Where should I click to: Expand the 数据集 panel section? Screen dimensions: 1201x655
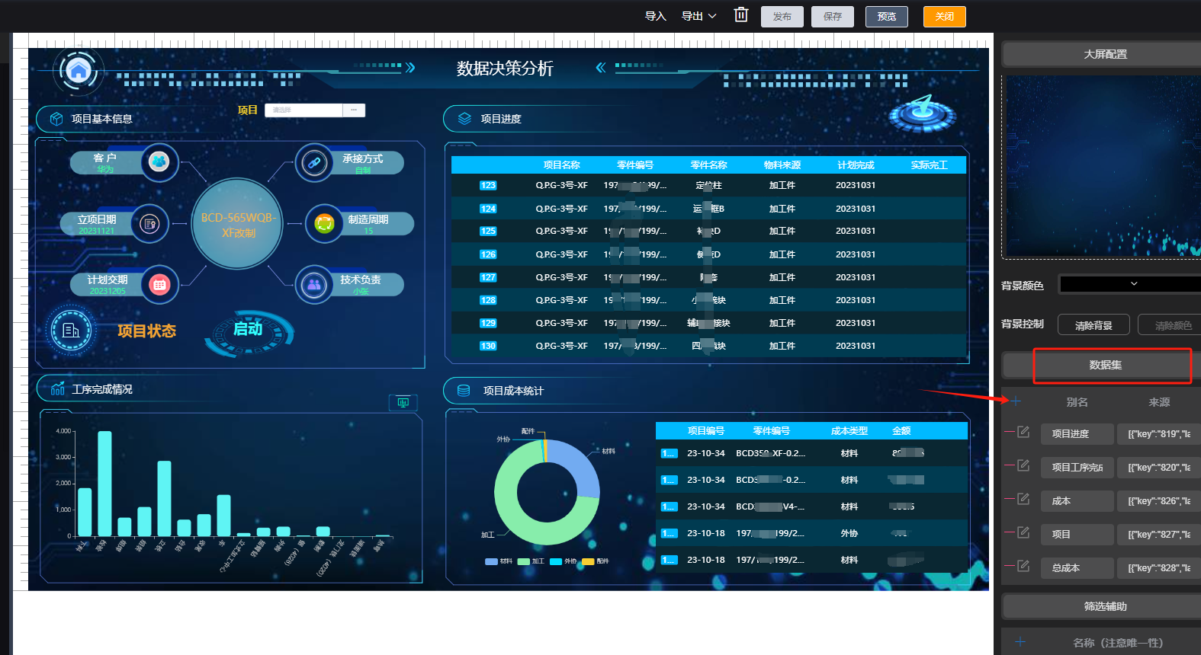[1104, 366]
